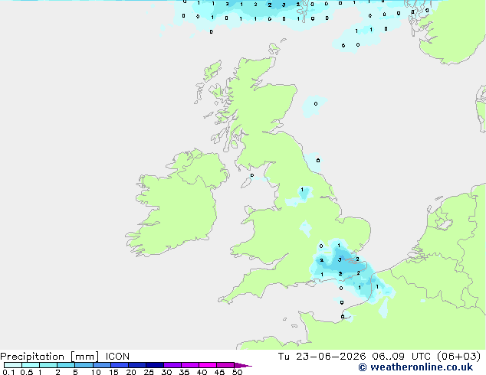Click the '1' precipitation value over northern England

[302, 189]
